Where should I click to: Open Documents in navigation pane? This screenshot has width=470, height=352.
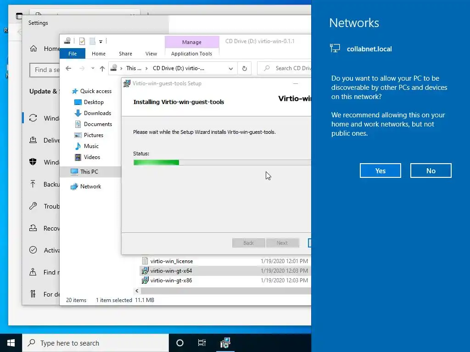point(93,124)
